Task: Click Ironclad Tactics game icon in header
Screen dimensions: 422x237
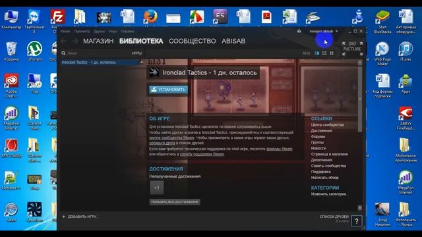Action: pos(154,72)
